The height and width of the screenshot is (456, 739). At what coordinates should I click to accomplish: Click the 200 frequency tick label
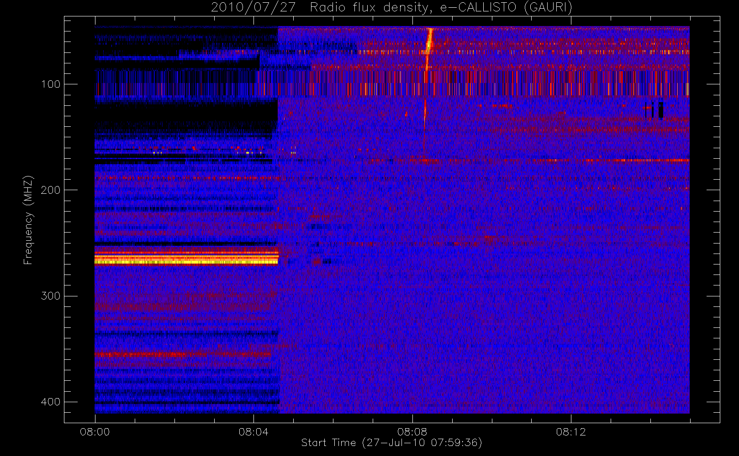pyautogui.click(x=50, y=190)
